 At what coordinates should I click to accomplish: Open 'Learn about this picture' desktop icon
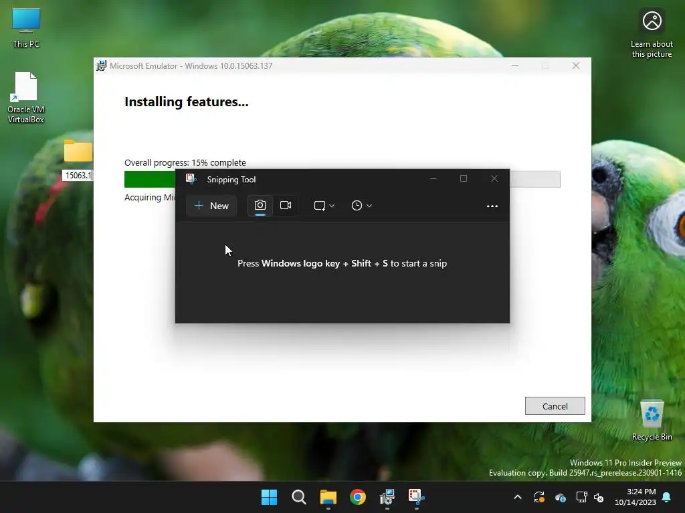point(652,33)
